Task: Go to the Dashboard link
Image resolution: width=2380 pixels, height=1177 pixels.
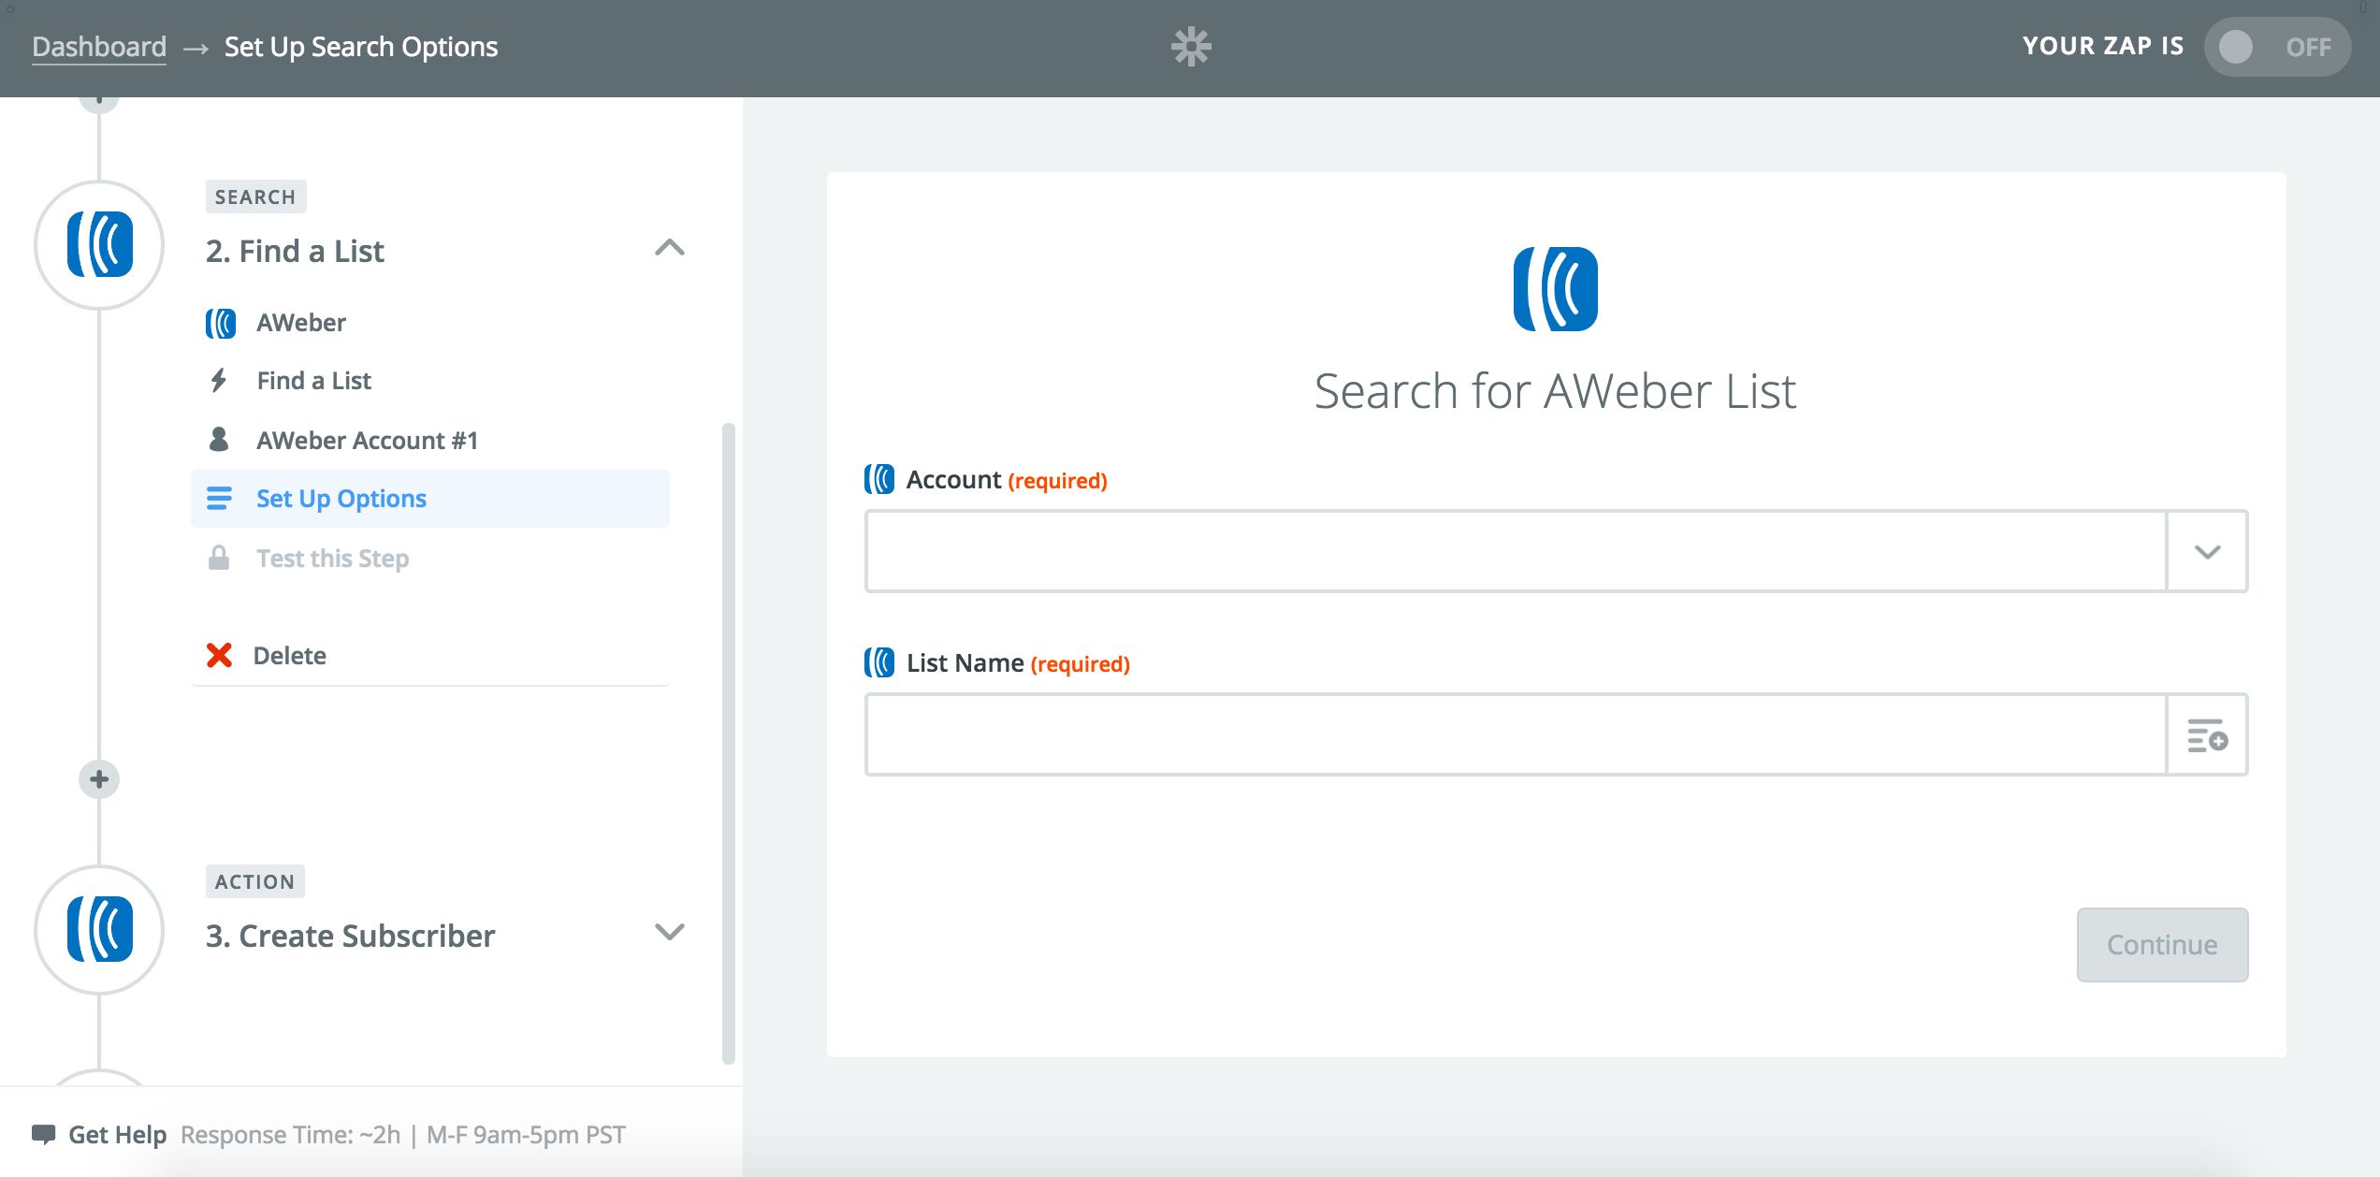Action: (x=99, y=47)
